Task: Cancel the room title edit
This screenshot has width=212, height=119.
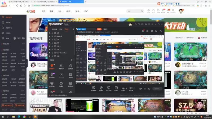Action: click(x=105, y=29)
